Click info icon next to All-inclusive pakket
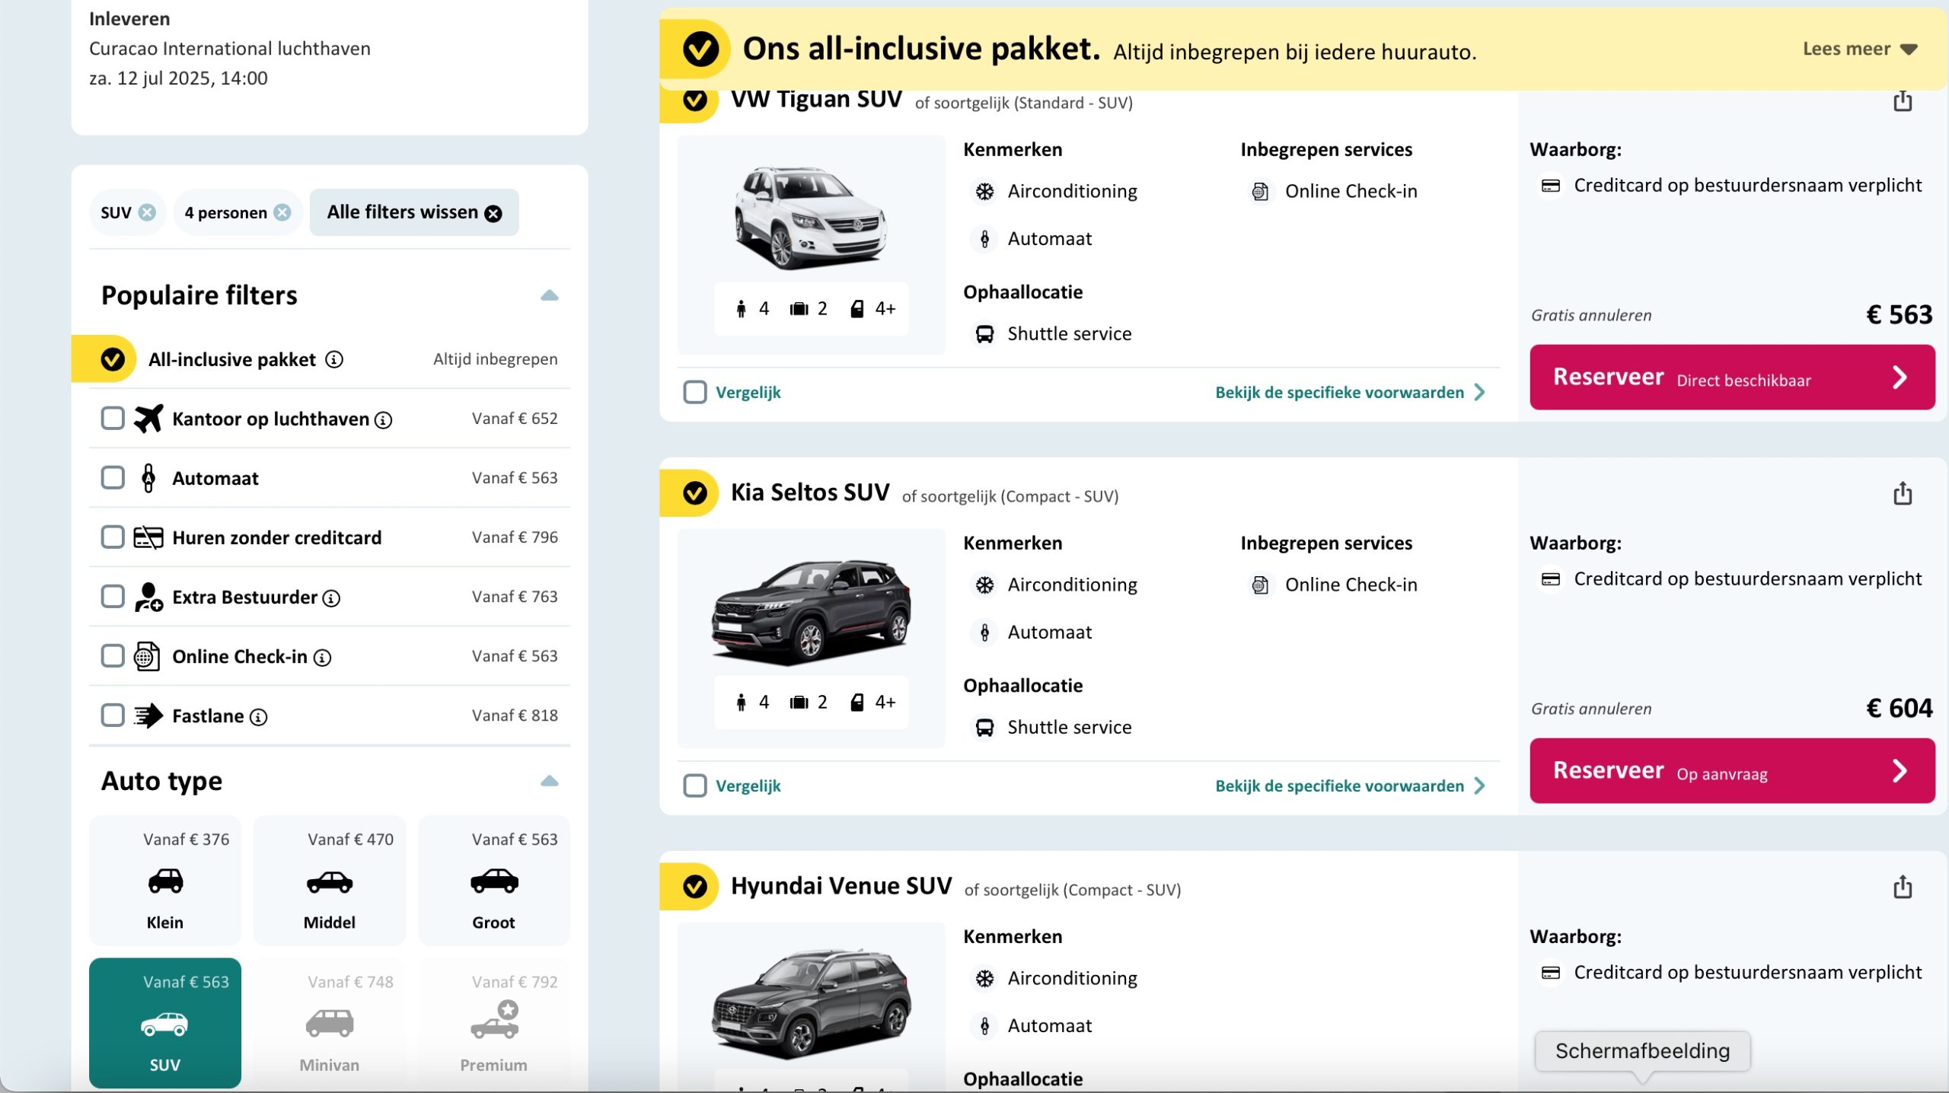The height and width of the screenshot is (1093, 1949). tap(334, 359)
